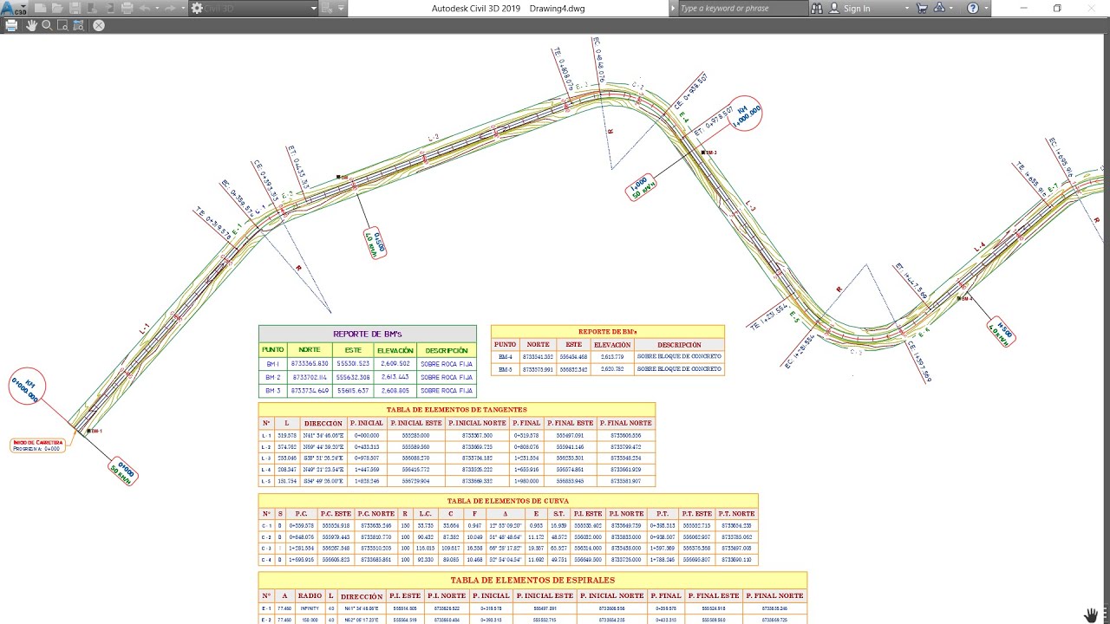Image resolution: width=1110 pixels, height=624 pixels.
Task: Open Customize Quick Access Toolbar dropdown
Action: click(342, 8)
